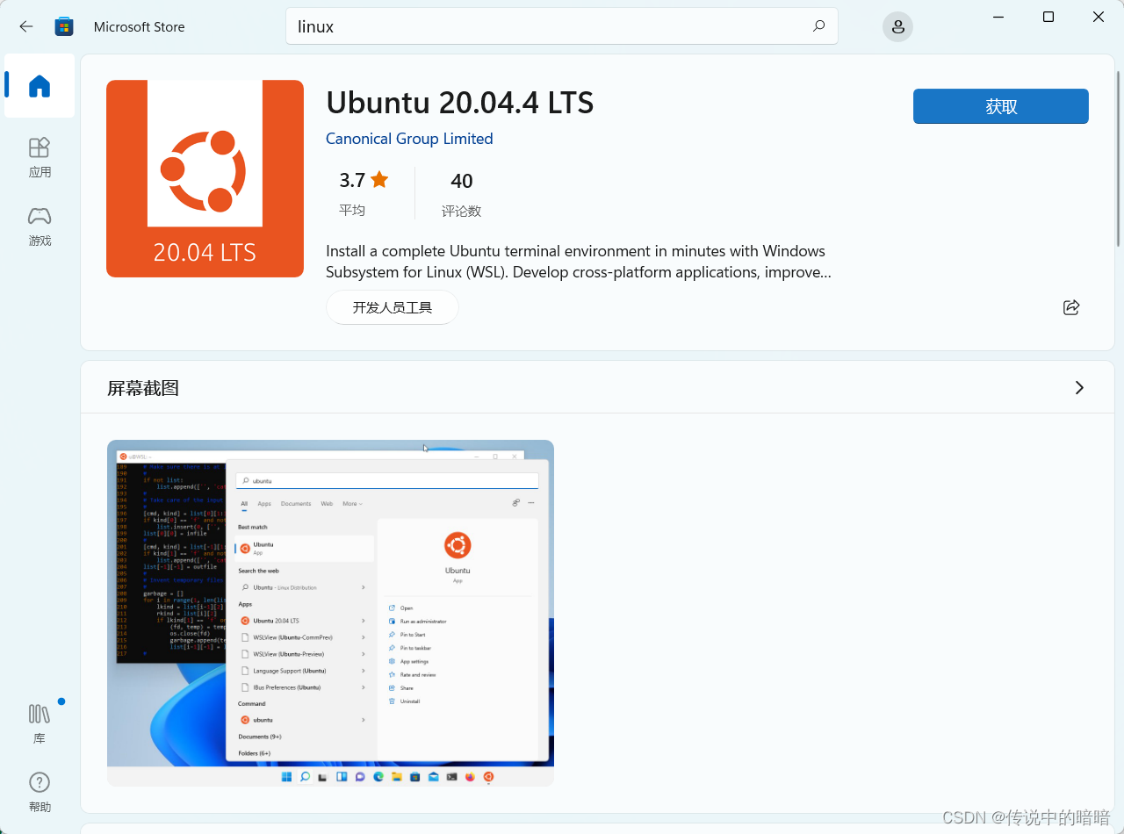Image resolution: width=1124 pixels, height=834 pixels.
Task: Open the user account profile icon
Action: (897, 26)
